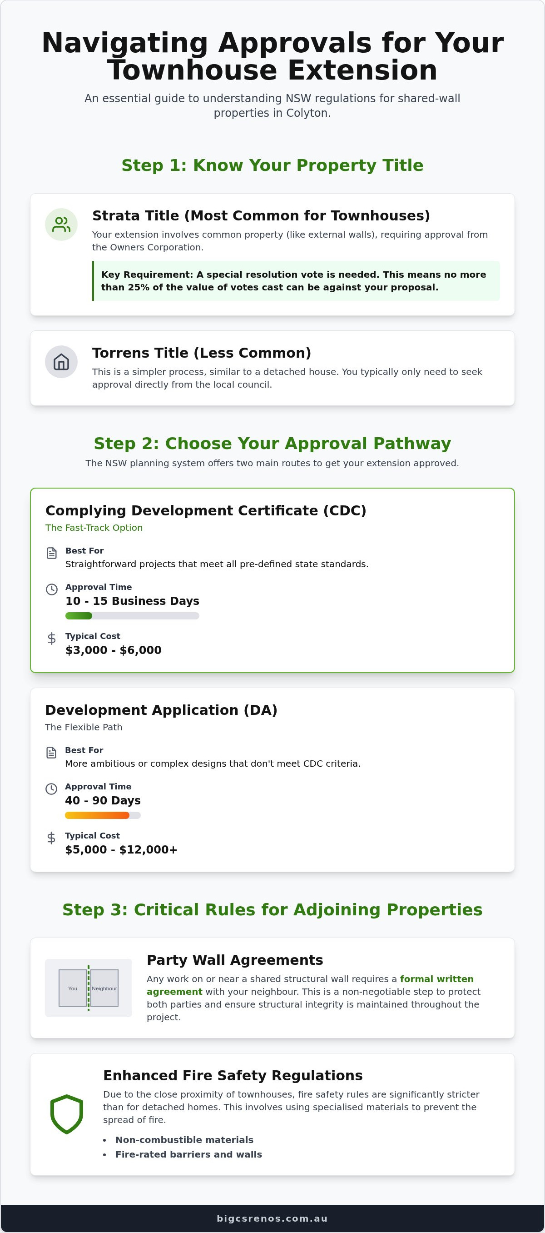Click the Development Application (DA) card title

click(x=161, y=710)
